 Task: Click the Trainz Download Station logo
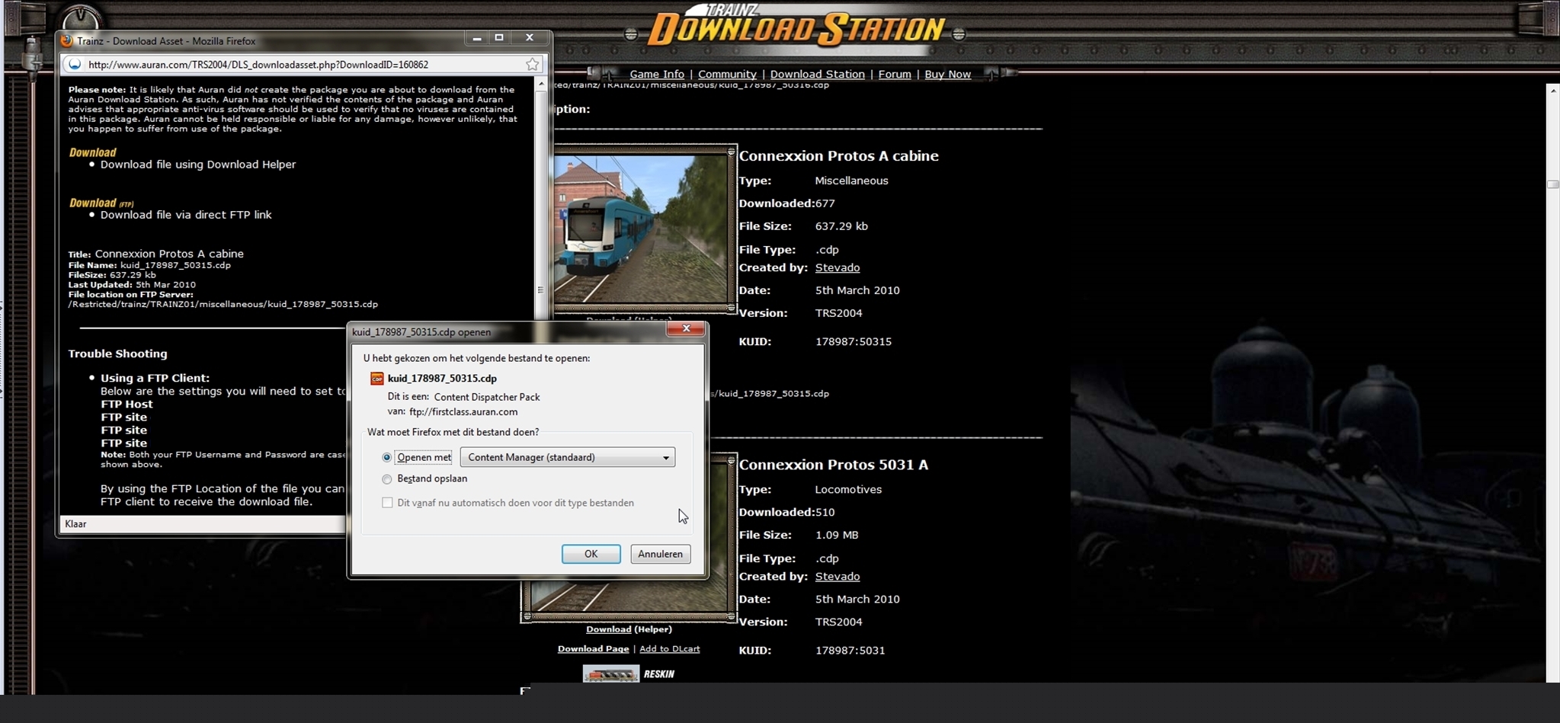pos(797,27)
